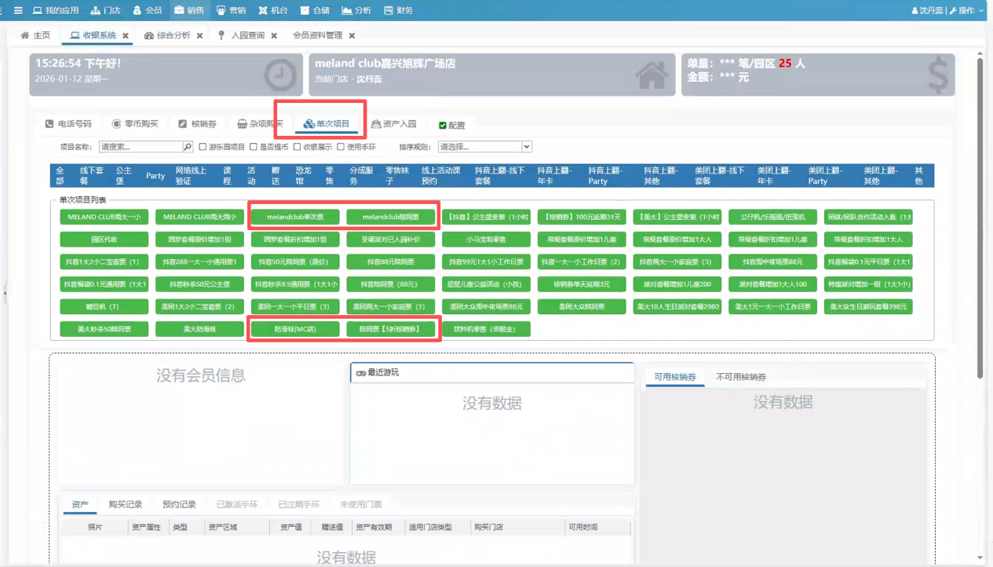Click the hamburger menu icon in top bar

click(18, 10)
